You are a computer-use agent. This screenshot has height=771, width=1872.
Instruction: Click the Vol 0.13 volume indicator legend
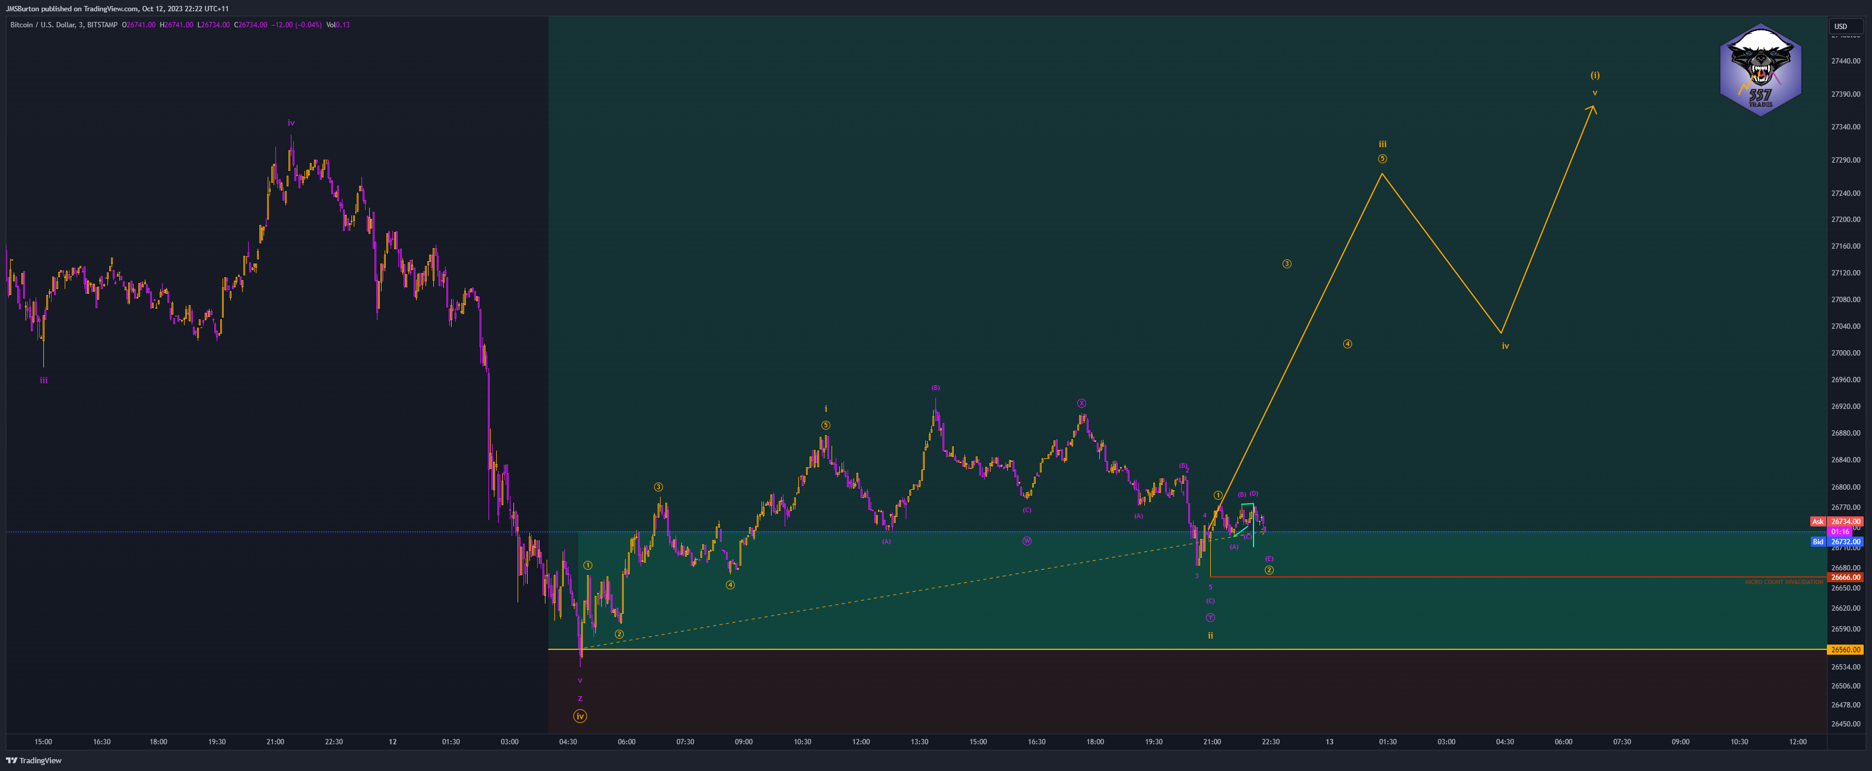(x=338, y=25)
